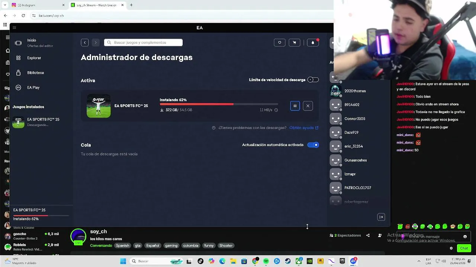476x267 pixels.
Task: Disable automatic updates toggle
Action: [x=313, y=145]
